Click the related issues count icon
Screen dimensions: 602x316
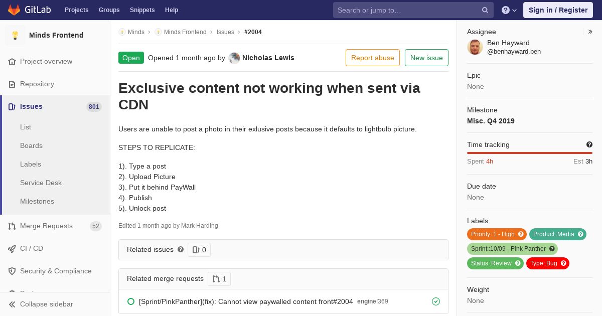pyautogui.click(x=196, y=250)
